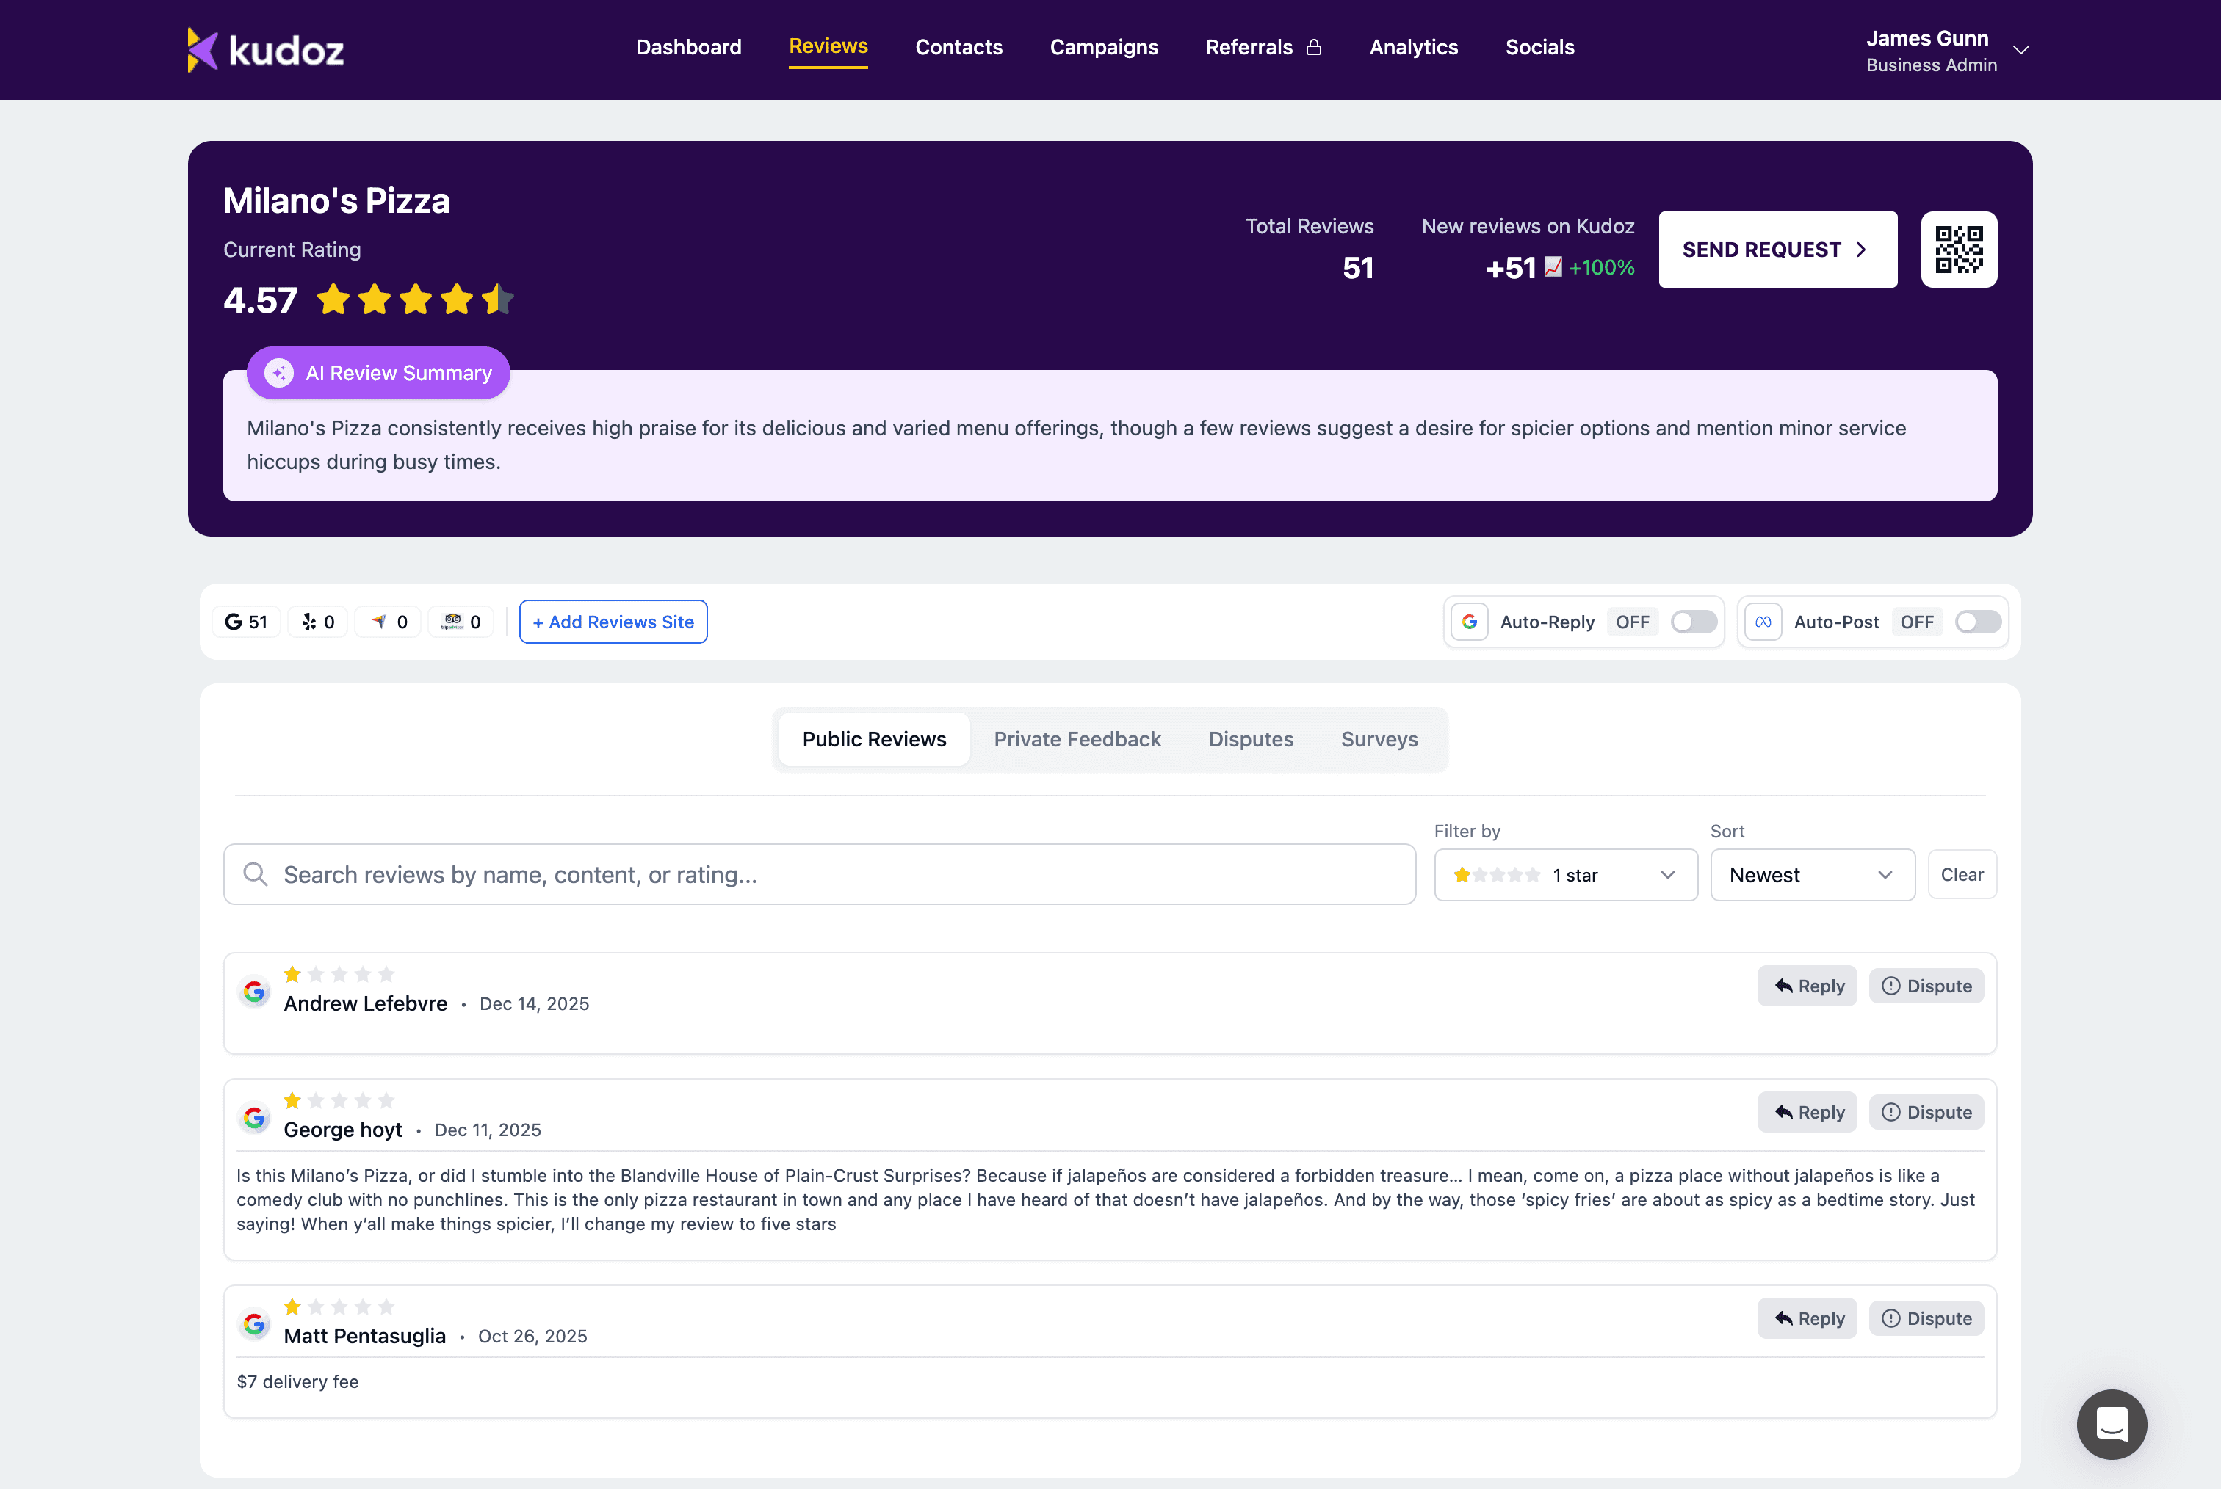Select the TripAdvisor reviews count chip
2221x1490 pixels.
coord(462,622)
